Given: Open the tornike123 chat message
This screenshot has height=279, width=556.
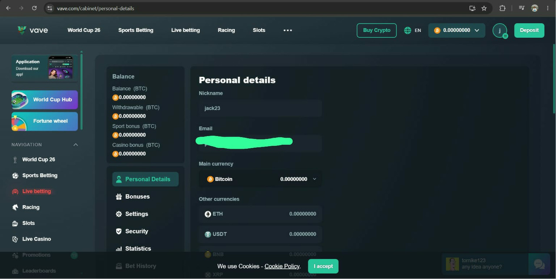Looking at the screenshot, I should tap(486, 264).
